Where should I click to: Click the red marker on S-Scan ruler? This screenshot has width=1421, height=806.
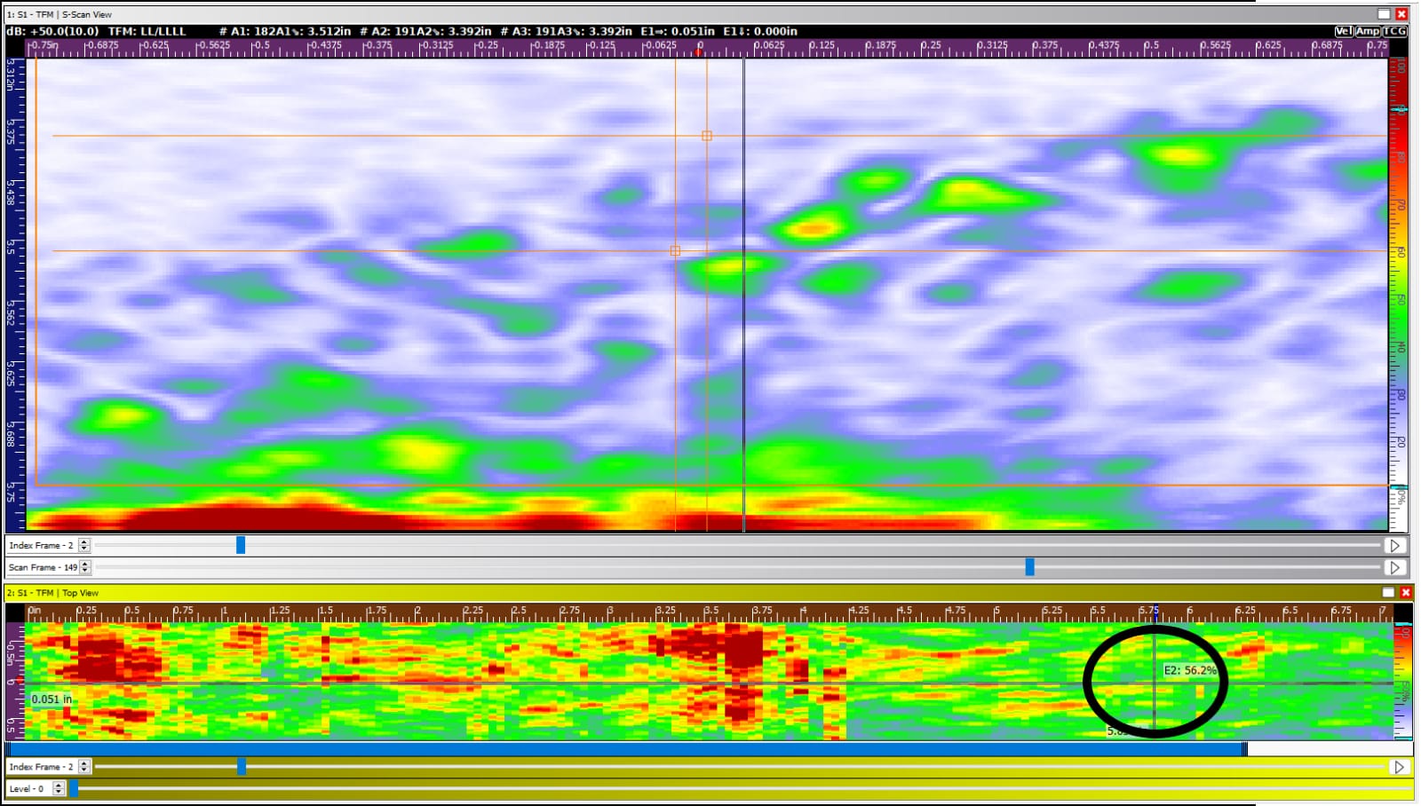click(x=698, y=52)
